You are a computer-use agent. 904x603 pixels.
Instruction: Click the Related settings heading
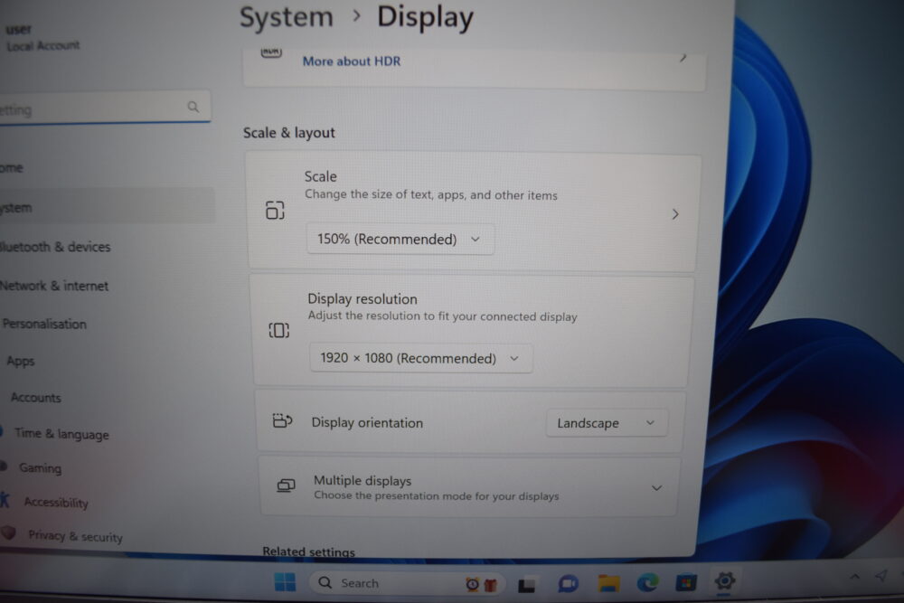click(x=309, y=551)
